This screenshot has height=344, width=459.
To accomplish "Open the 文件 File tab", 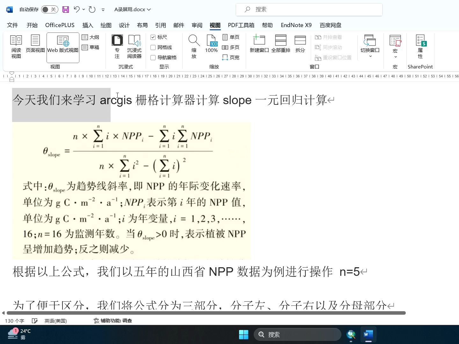I will click(x=12, y=25).
